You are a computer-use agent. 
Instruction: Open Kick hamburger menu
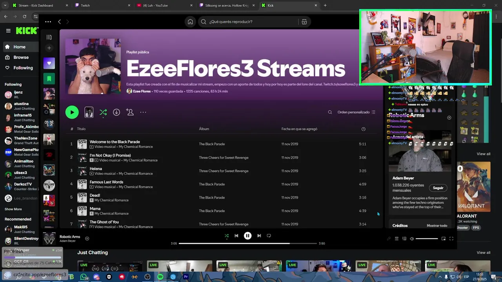pyautogui.click(x=8, y=31)
